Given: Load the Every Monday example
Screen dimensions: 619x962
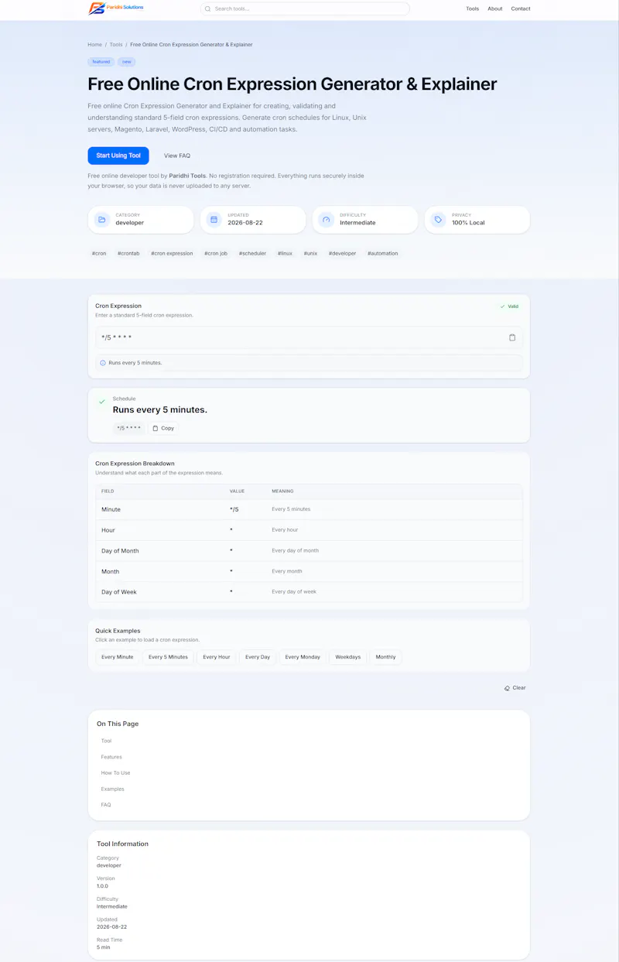Looking at the screenshot, I should (x=303, y=657).
